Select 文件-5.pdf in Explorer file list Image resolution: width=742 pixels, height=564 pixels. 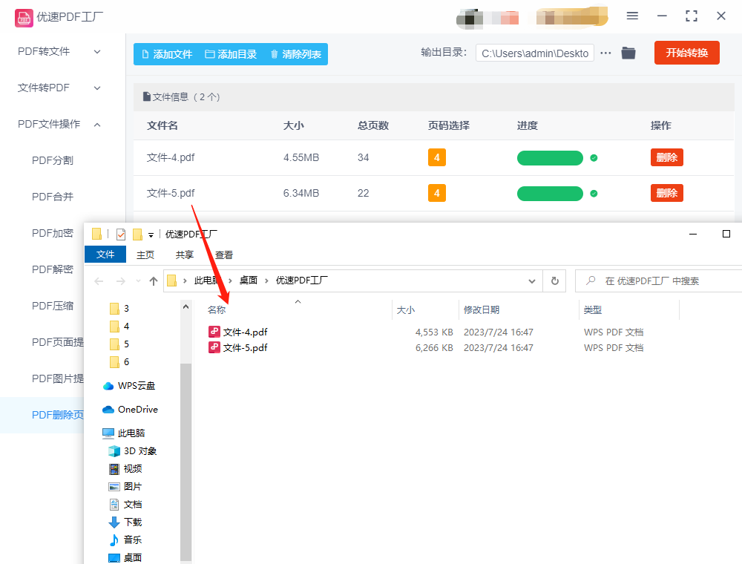pos(238,348)
